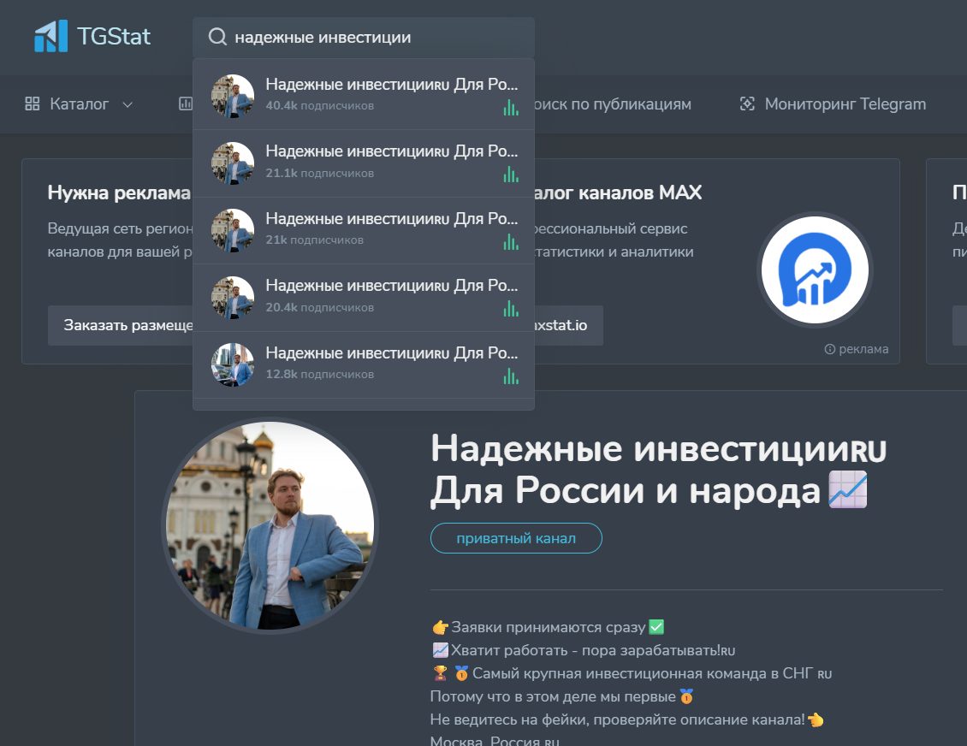Viewport: 967px width, 746px height.
Task: Select the 12.8k подписчиков search result
Action: [363, 364]
